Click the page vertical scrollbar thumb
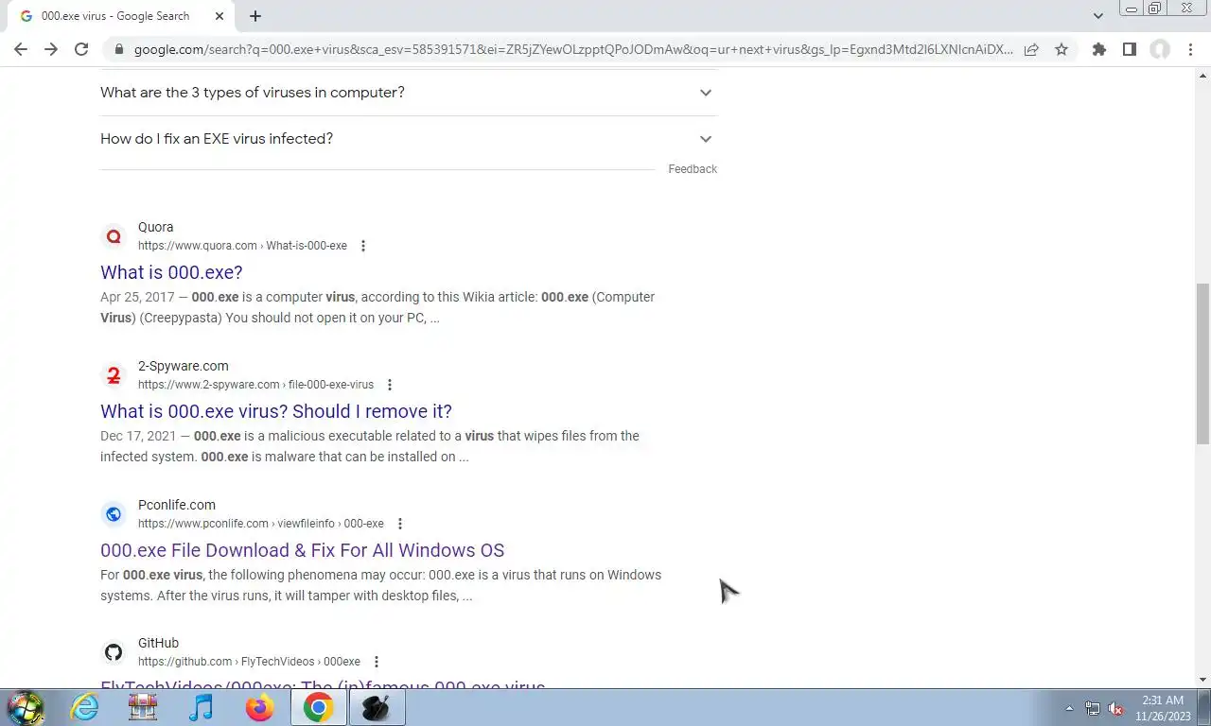Image resolution: width=1211 pixels, height=726 pixels. tap(1202, 363)
